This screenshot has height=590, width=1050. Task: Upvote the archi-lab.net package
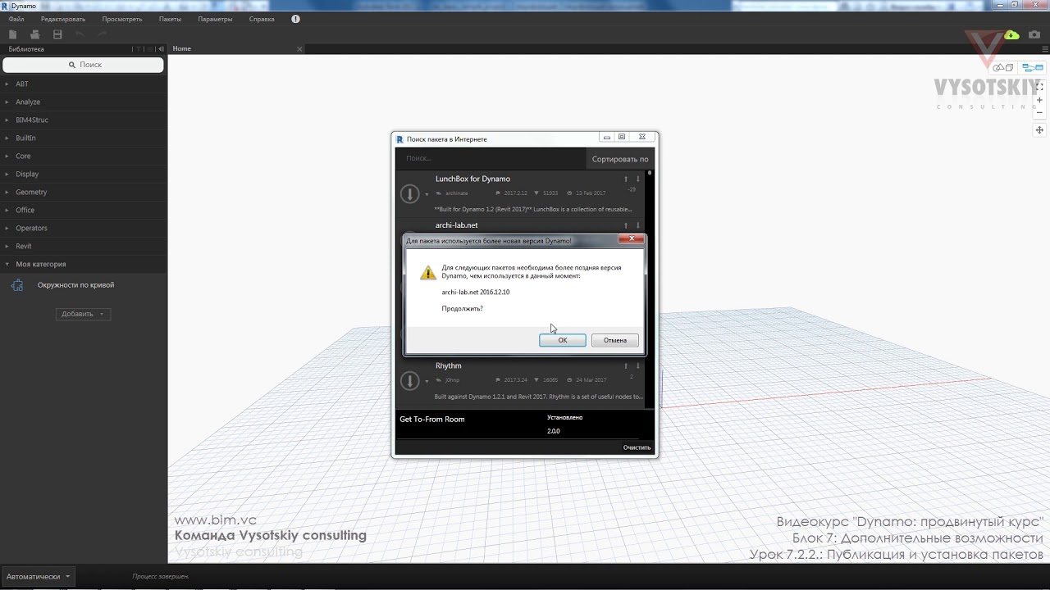click(626, 225)
